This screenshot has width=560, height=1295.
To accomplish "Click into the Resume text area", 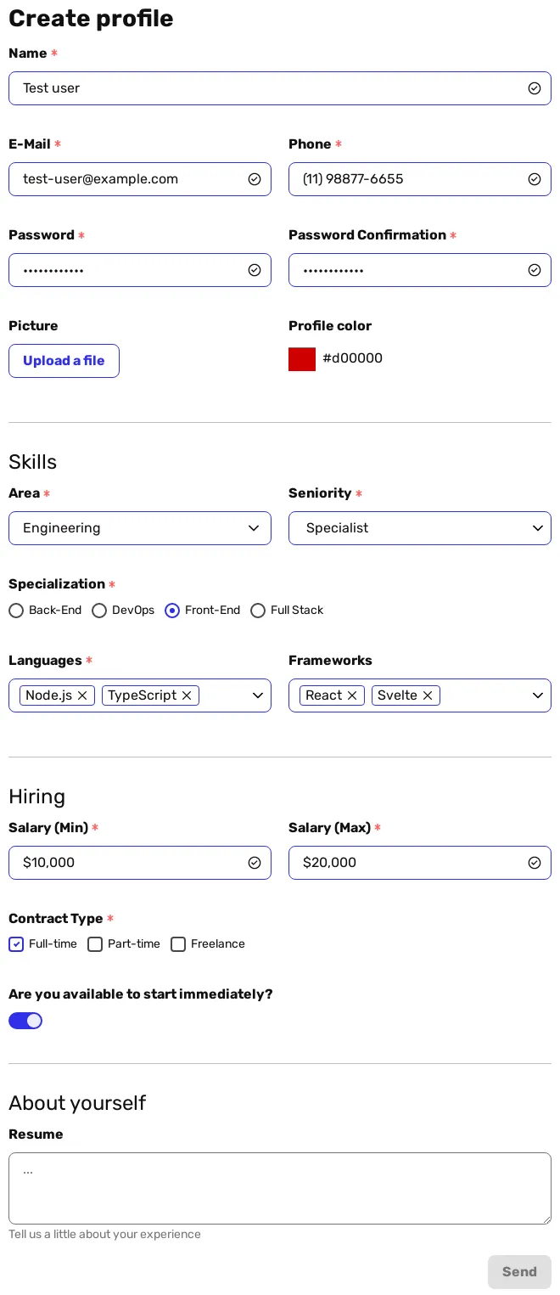I will [280, 1188].
